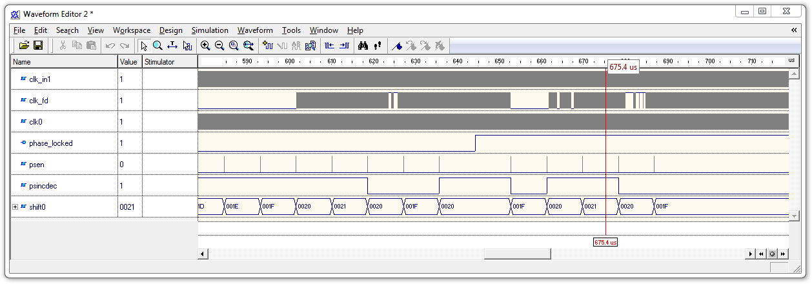Click the Zoom Out magnifier icon
This screenshot has height=284, width=812.
click(219, 46)
